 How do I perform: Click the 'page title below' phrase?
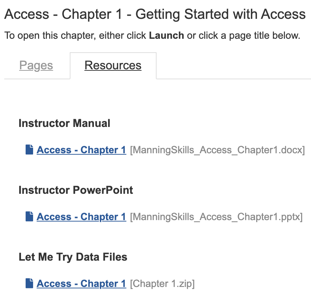[265, 36]
